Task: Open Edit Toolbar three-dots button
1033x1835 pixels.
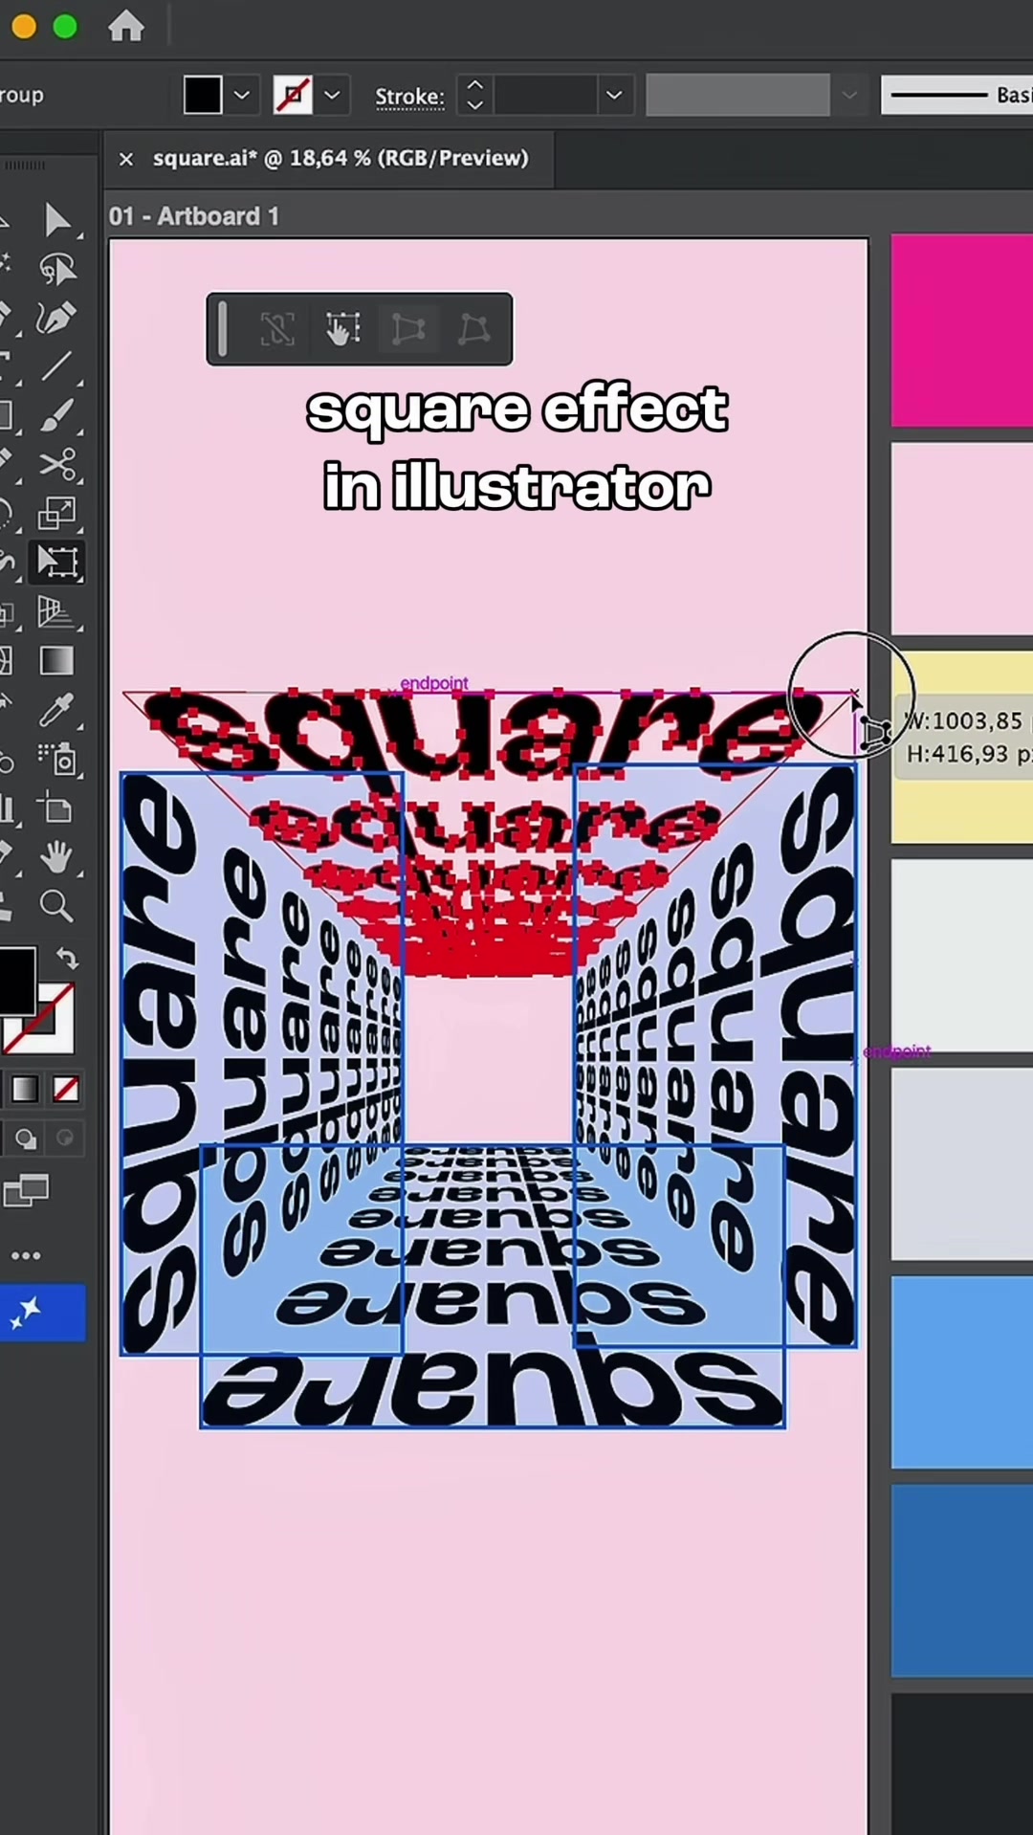Action: 26,1255
